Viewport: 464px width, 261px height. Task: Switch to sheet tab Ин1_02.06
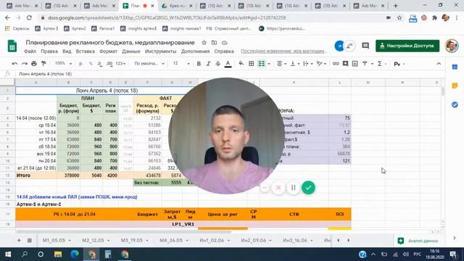coord(212,240)
